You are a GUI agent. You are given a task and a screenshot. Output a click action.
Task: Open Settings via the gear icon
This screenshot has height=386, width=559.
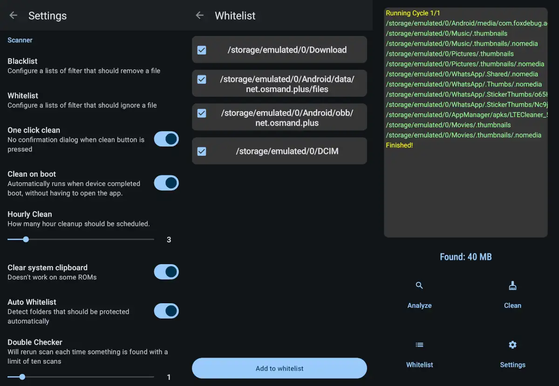(512, 345)
